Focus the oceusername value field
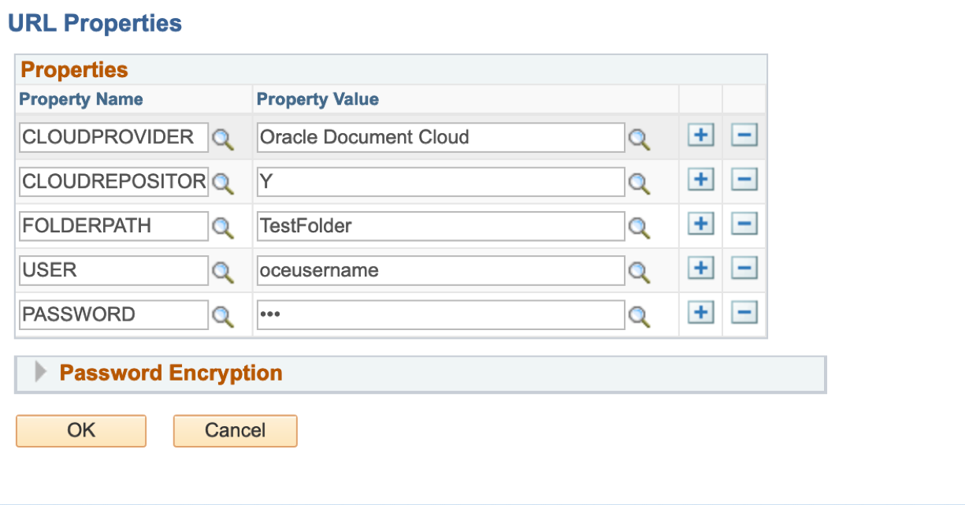 click(440, 271)
